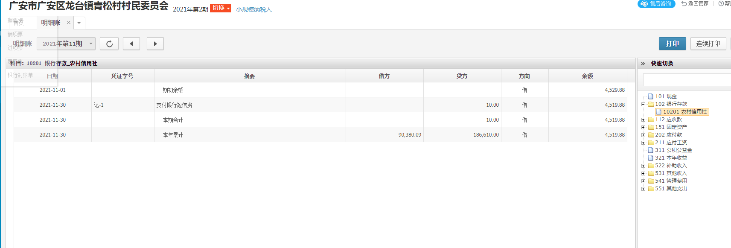Click the 186,610.00 credit total
The height and width of the screenshot is (248, 731).
(x=486, y=135)
